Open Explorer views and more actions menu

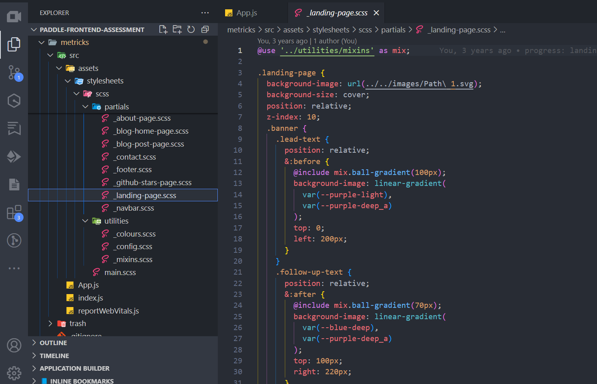pyautogui.click(x=205, y=13)
